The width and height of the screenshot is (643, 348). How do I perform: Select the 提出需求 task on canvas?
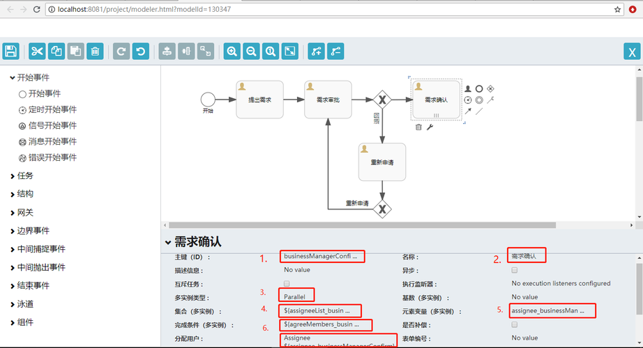259,100
